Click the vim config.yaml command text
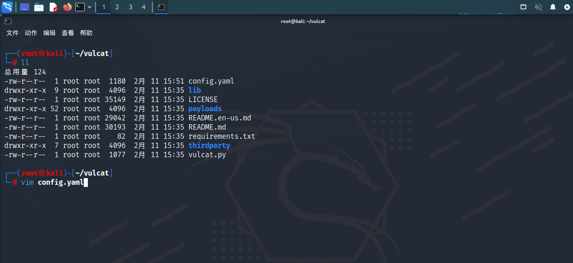 (x=52, y=182)
